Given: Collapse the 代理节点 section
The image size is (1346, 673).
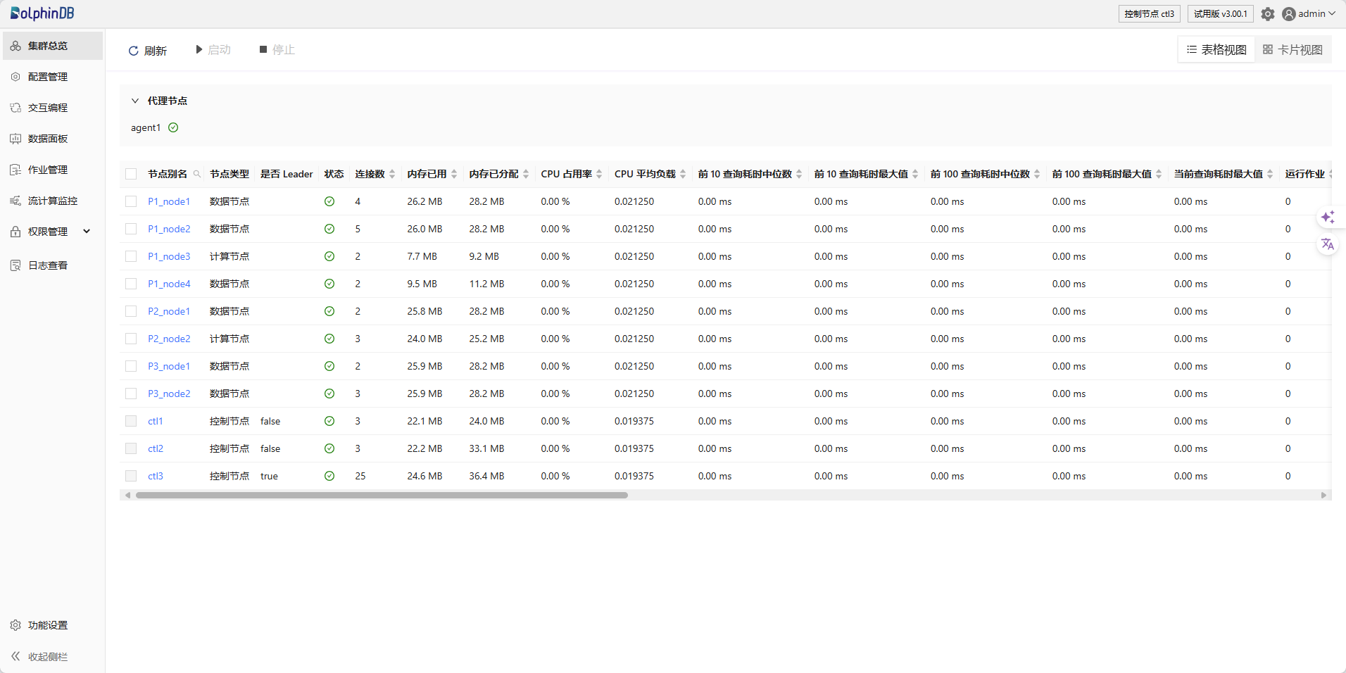Looking at the screenshot, I should (135, 101).
